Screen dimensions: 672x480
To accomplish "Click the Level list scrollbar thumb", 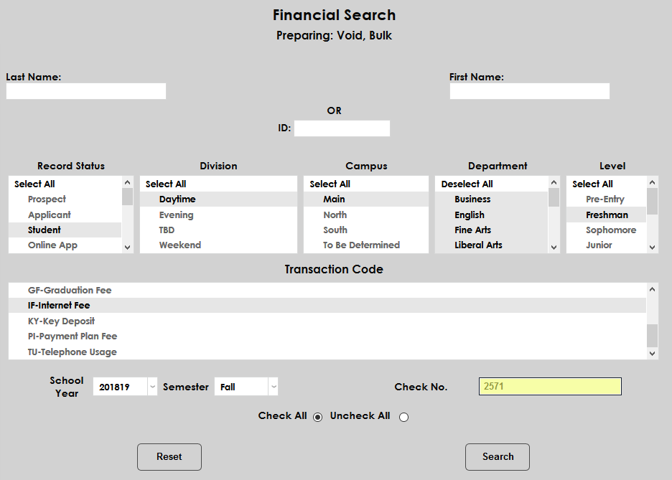I will click(x=653, y=201).
